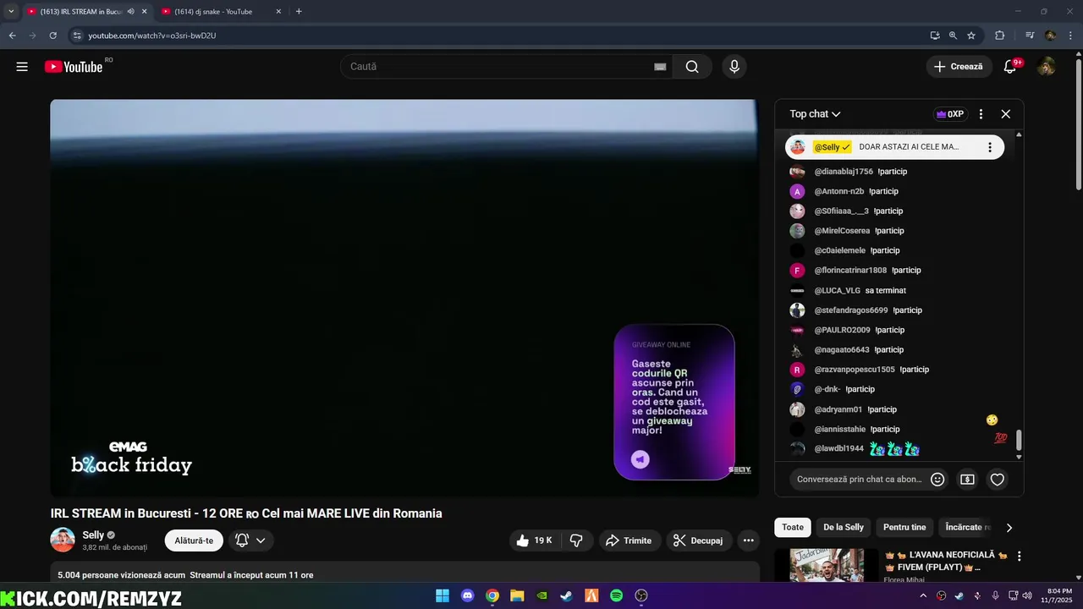Click the Creează button

point(959,67)
